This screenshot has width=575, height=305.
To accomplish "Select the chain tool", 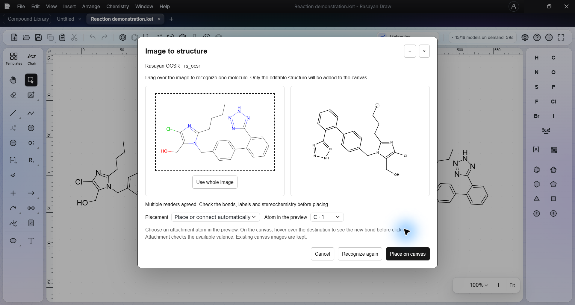I will pos(31,113).
